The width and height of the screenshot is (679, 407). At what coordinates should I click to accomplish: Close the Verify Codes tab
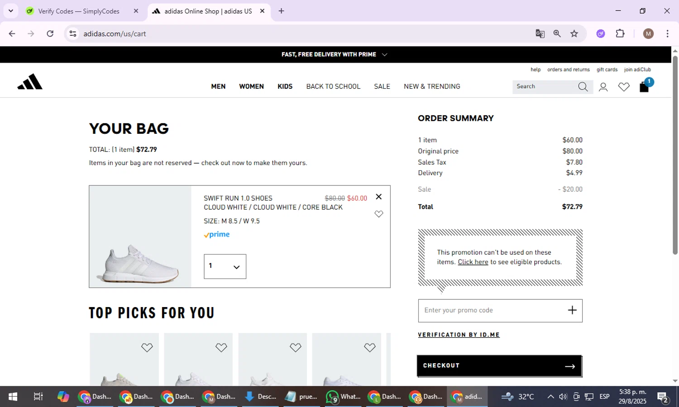[136, 11]
